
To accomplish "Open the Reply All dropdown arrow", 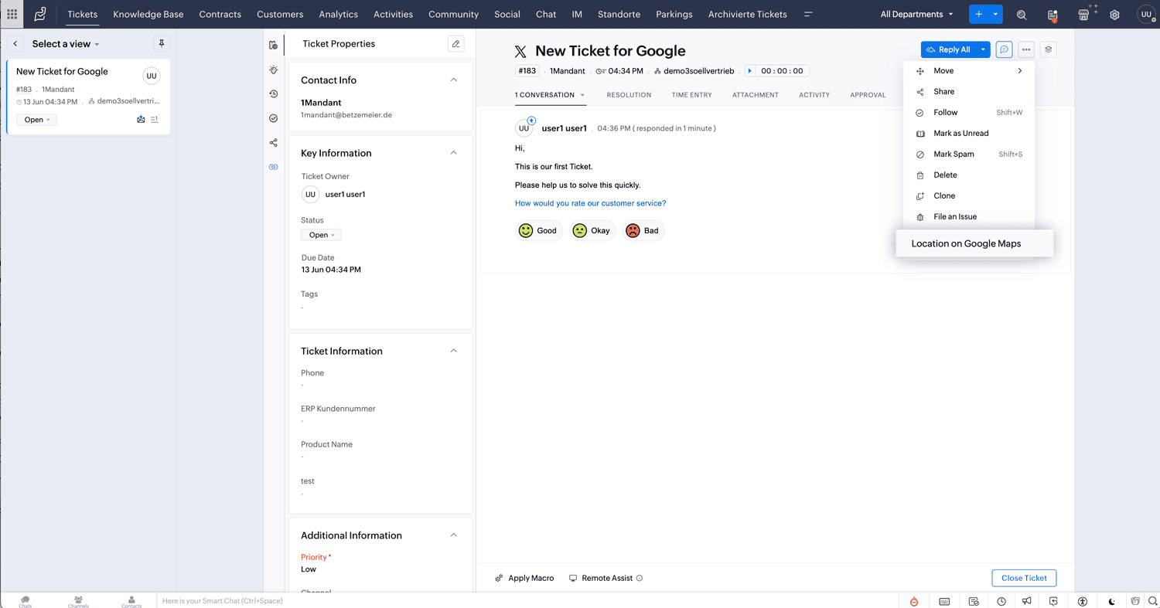I will point(983,49).
